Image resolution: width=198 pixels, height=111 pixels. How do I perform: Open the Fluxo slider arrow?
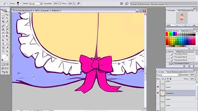pos(74,3)
